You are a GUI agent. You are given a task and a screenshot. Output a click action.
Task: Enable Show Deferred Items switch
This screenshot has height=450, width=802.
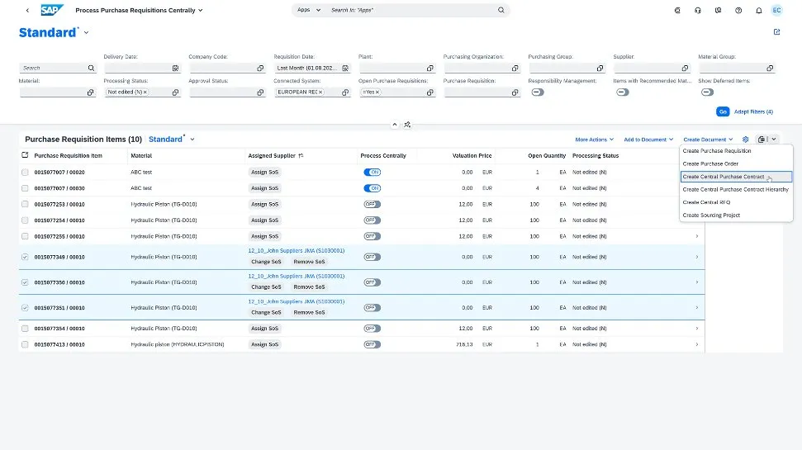(707, 92)
